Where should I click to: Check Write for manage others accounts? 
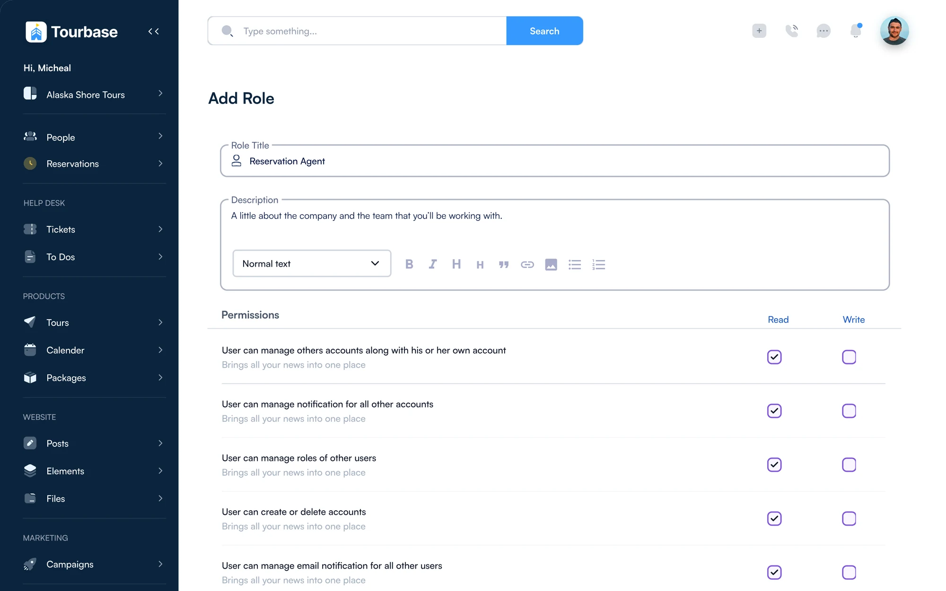click(x=849, y=357)
